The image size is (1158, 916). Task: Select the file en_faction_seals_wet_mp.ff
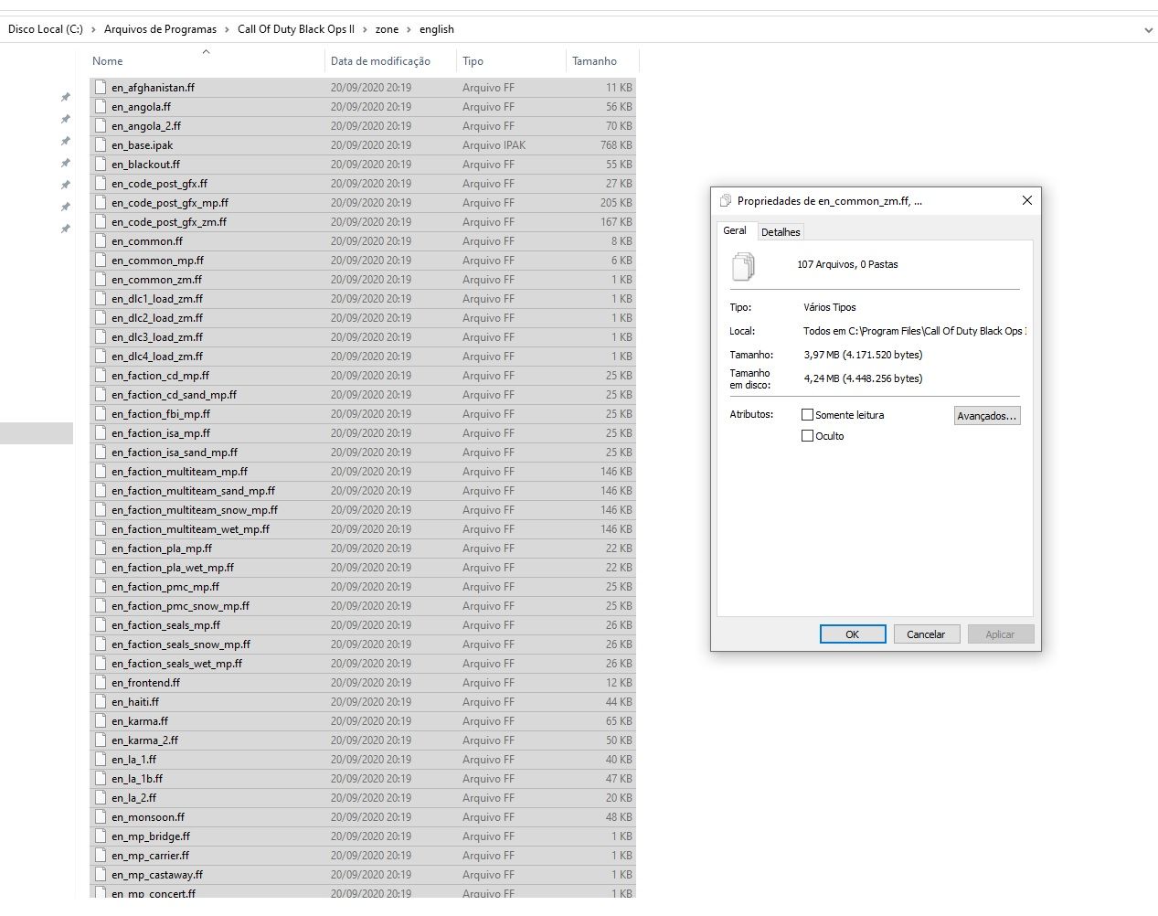pos(363,664)
